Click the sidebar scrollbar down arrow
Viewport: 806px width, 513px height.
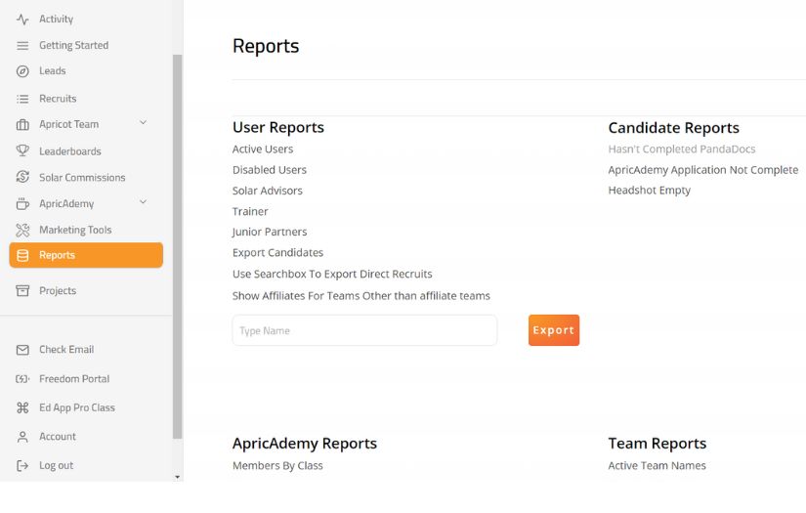[178, 477]
